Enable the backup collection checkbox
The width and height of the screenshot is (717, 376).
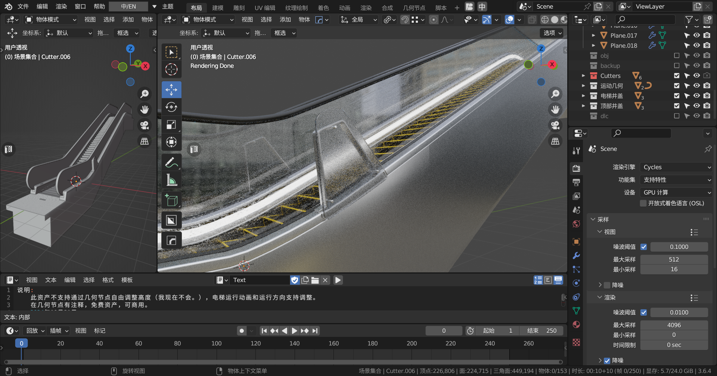point(677,66)
